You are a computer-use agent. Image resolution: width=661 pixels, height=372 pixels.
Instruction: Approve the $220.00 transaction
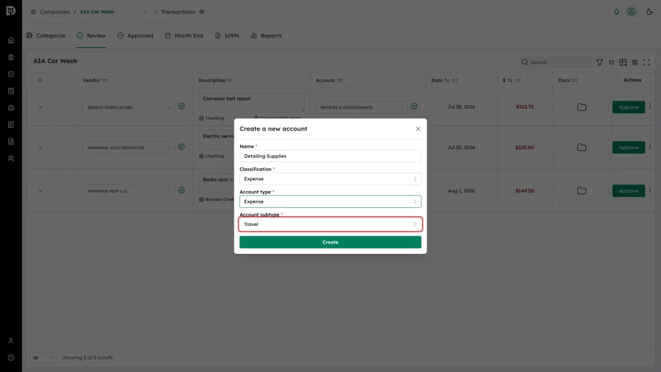click(629, 148)
